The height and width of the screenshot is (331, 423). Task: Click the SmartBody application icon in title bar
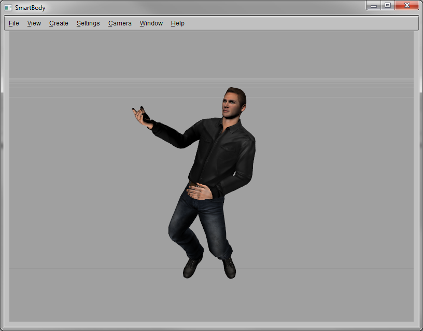click(8, 8)
